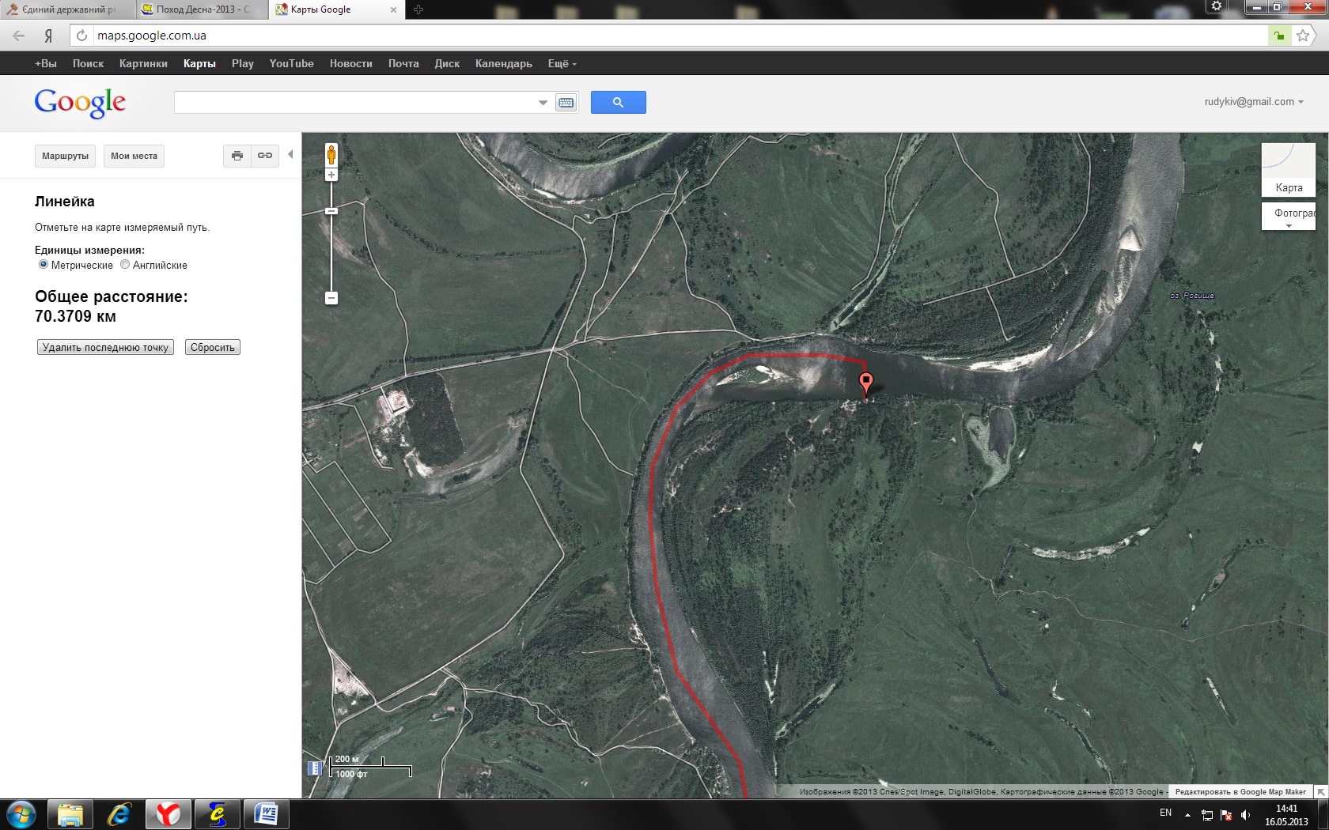Click the zoom in plus button

click(331, 175)
